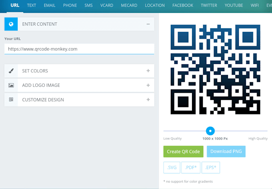Collapse the Enter Content section minus sign
The image size is (272, 189).
point(148,24)
